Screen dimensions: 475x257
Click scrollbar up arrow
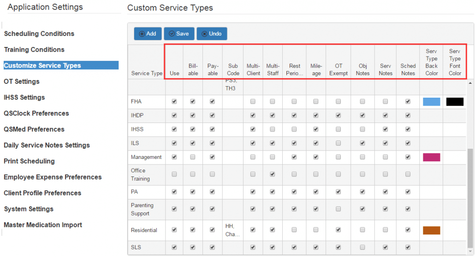pyautogui.click(x=470, y=83)
